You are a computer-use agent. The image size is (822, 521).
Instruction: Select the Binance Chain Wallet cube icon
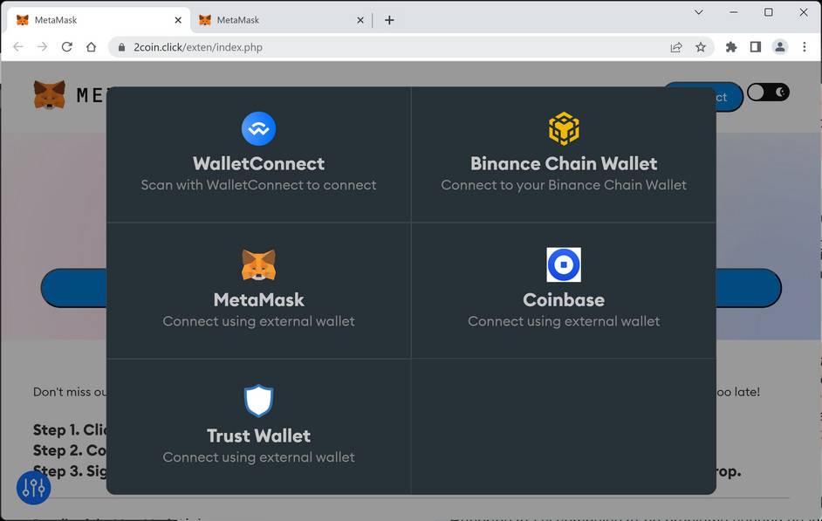pyautogui.click(x=564, y=129)
